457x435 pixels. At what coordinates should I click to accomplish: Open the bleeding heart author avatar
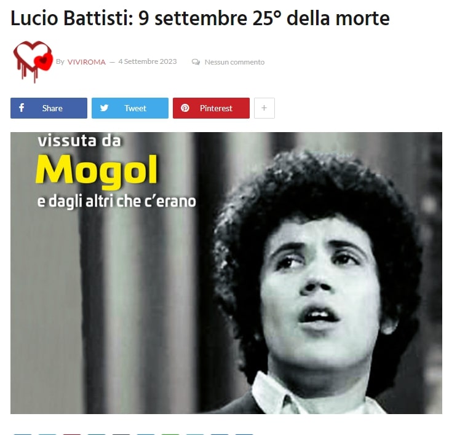[33, 61]
